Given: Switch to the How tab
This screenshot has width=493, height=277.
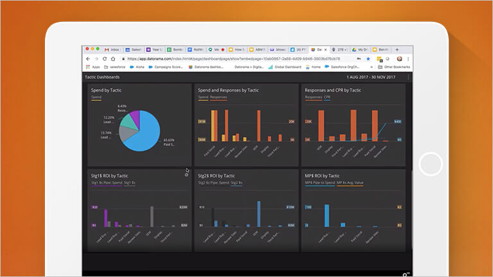Looking at the screenshot, I should [237, 49].
